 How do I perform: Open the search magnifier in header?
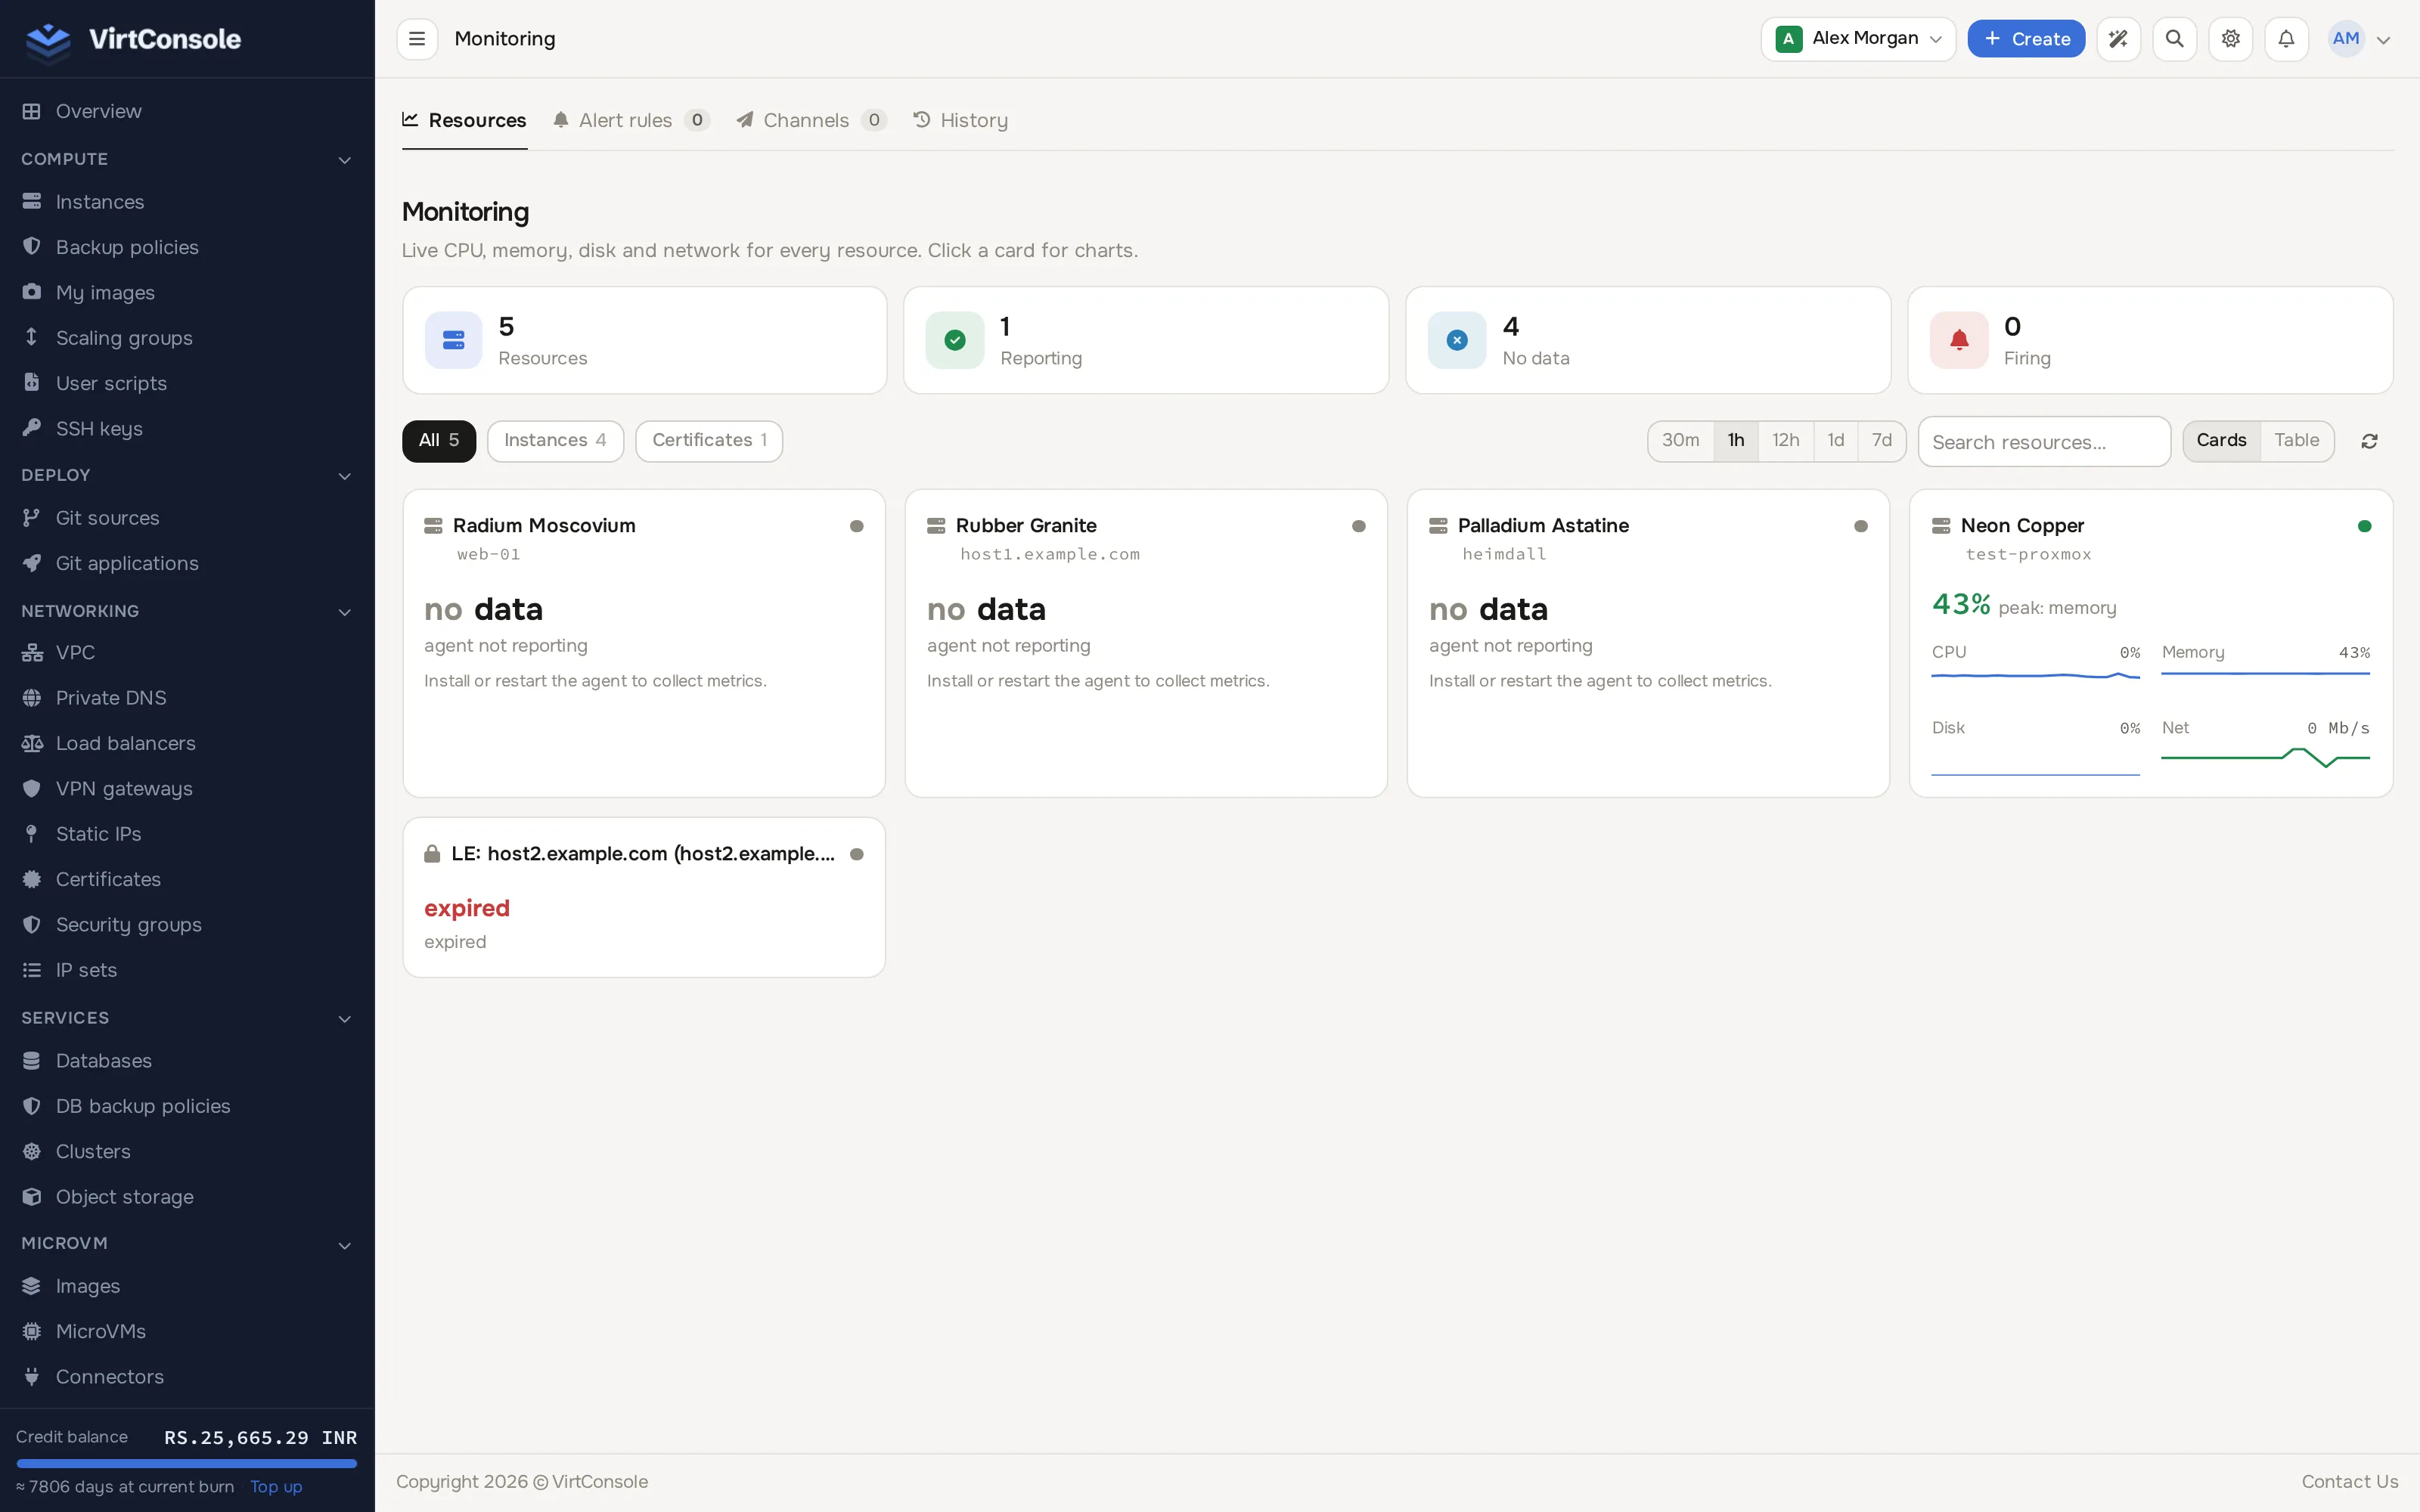[2174, 39]
